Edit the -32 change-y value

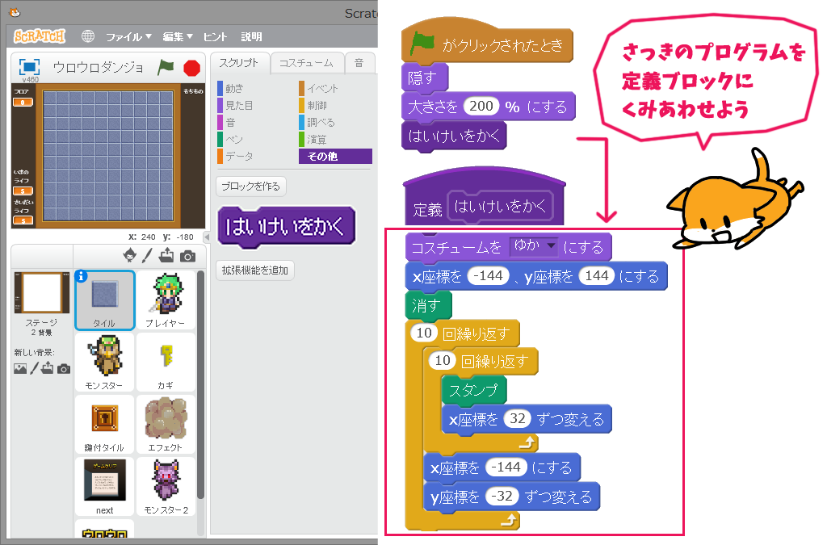tap(502, 497)
